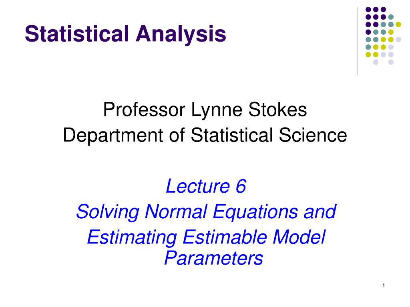The width and height of the screenshot is (410, 307).
Task: Click the yellow dot ending the third dot row
Action: [x=398, y=24]
